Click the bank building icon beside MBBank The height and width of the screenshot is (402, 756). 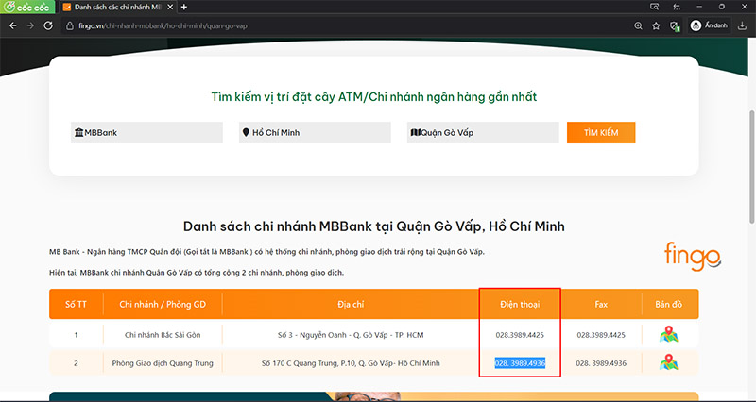point(78,132)
